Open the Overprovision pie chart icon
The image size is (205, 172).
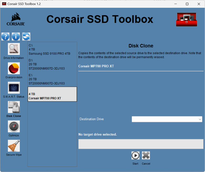14,68
